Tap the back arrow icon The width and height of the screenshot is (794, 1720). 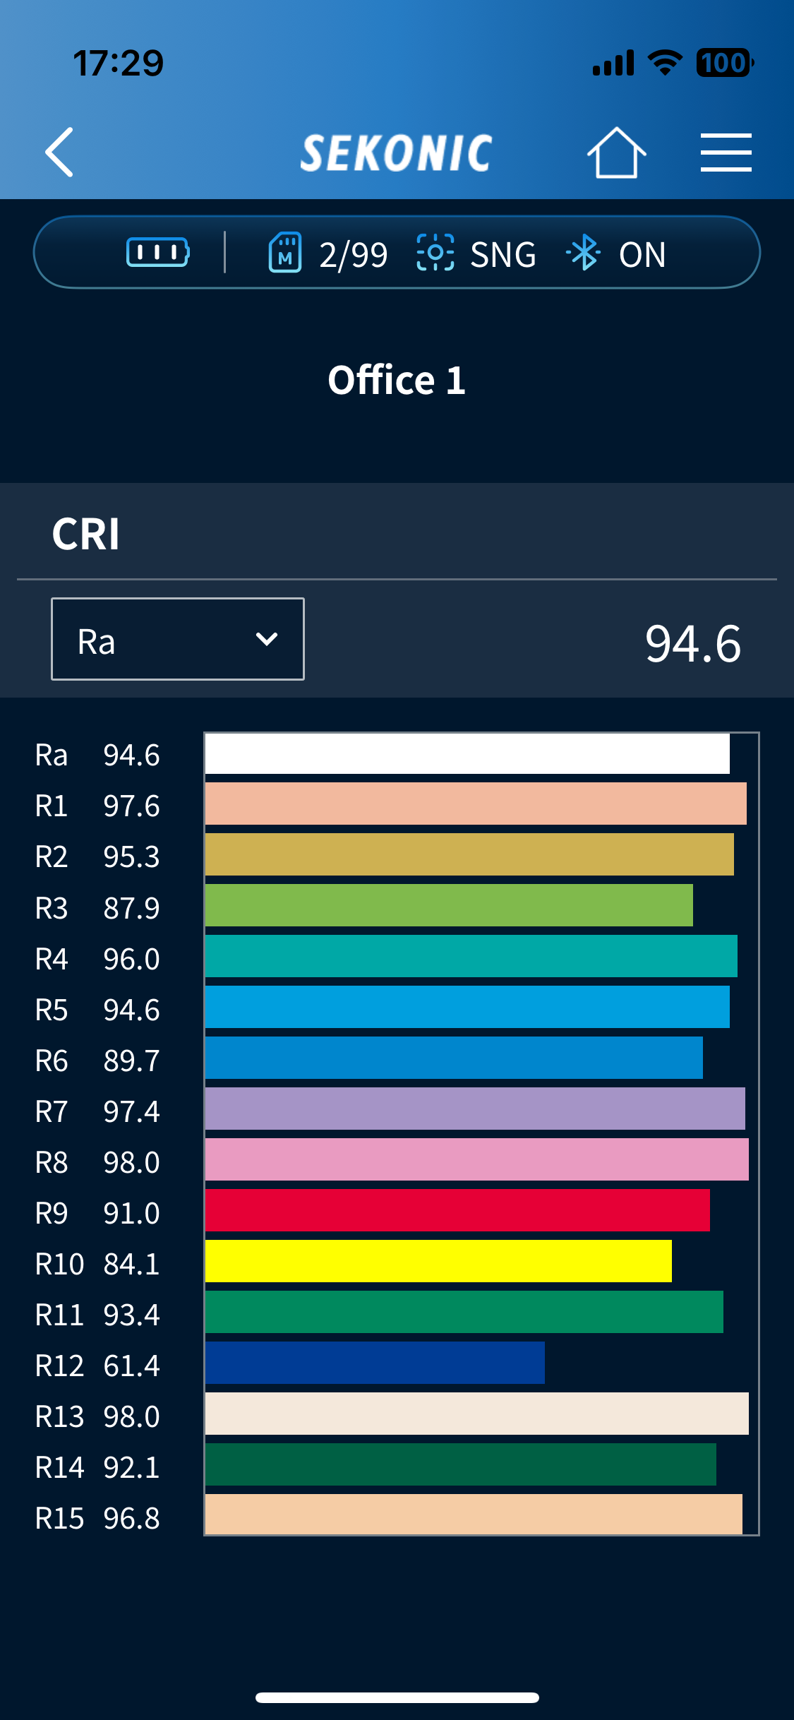[59, 152]
